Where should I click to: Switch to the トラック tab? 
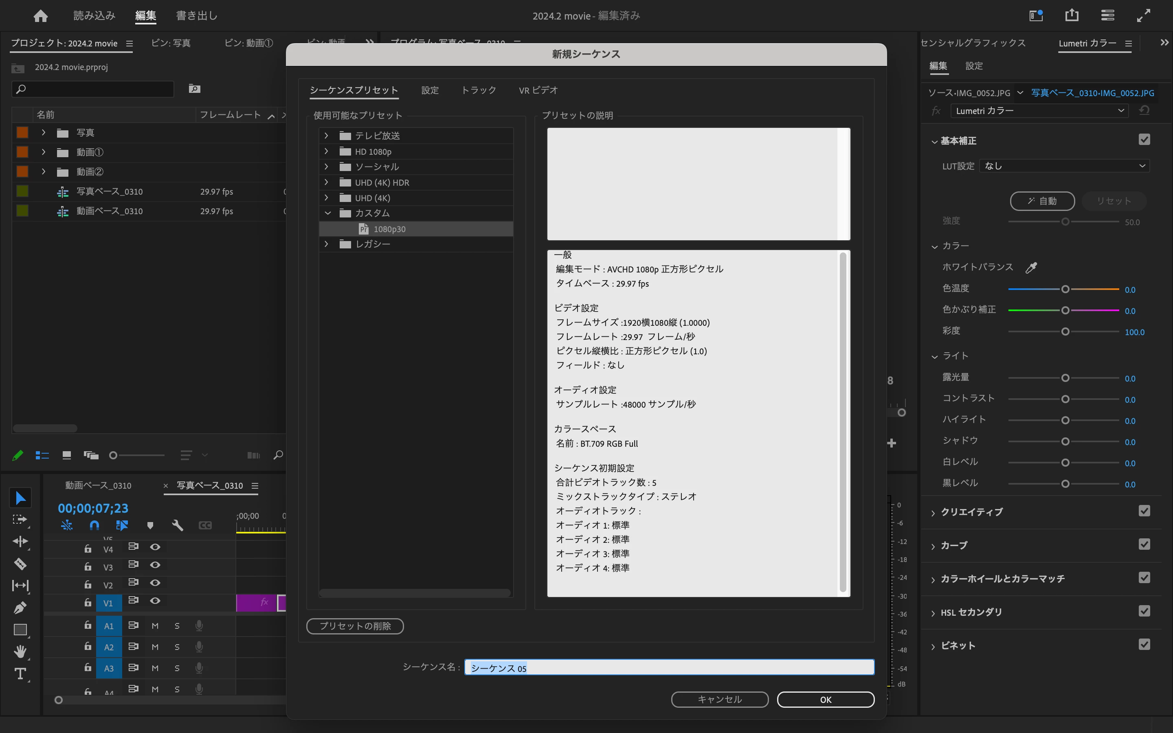tap(479, 90)
